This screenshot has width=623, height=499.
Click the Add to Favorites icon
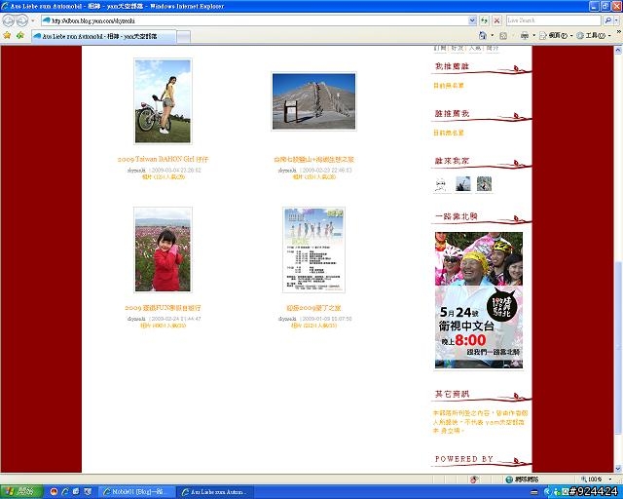[x=20, y=36]
